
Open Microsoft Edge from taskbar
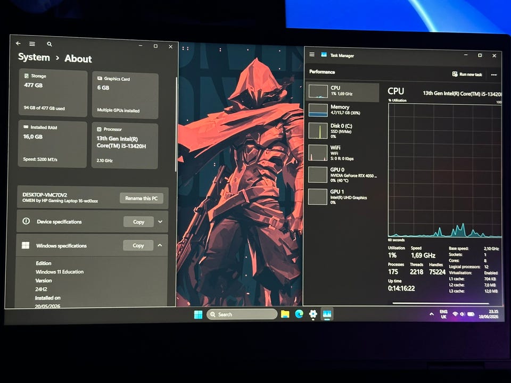[299, 314]
